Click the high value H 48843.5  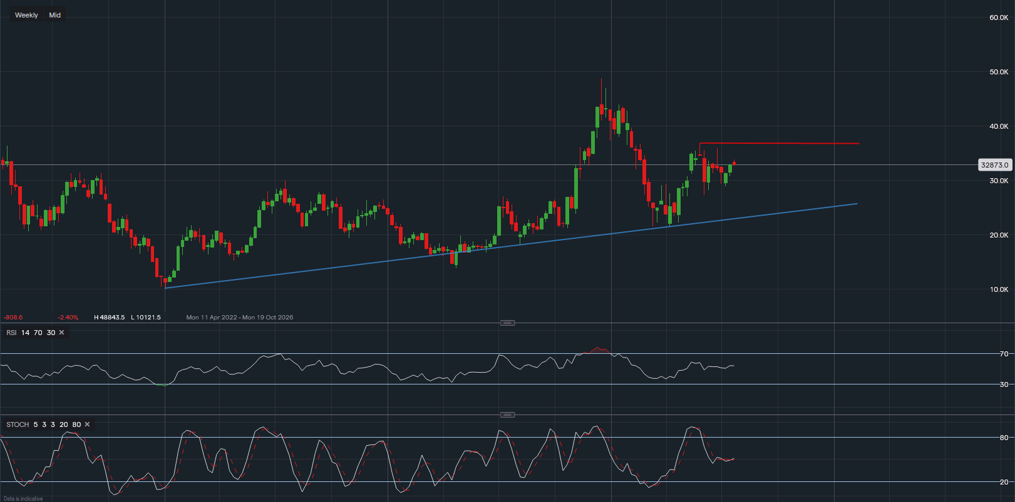[x=109, y=318]
